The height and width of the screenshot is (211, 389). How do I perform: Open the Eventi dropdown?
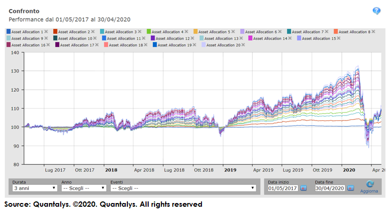pos(183,188)
